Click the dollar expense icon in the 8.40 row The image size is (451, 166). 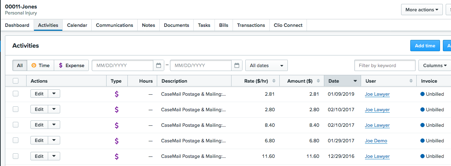point(116,125)
